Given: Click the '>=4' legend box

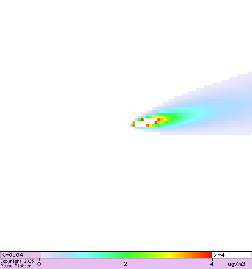Looking at the screenshot, I should 232,255.
